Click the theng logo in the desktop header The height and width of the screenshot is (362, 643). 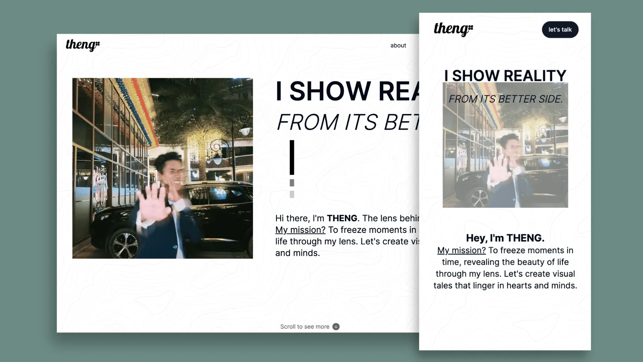80,45
